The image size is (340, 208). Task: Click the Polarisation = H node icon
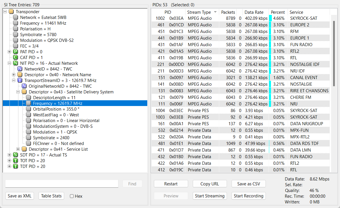(16, 29)
